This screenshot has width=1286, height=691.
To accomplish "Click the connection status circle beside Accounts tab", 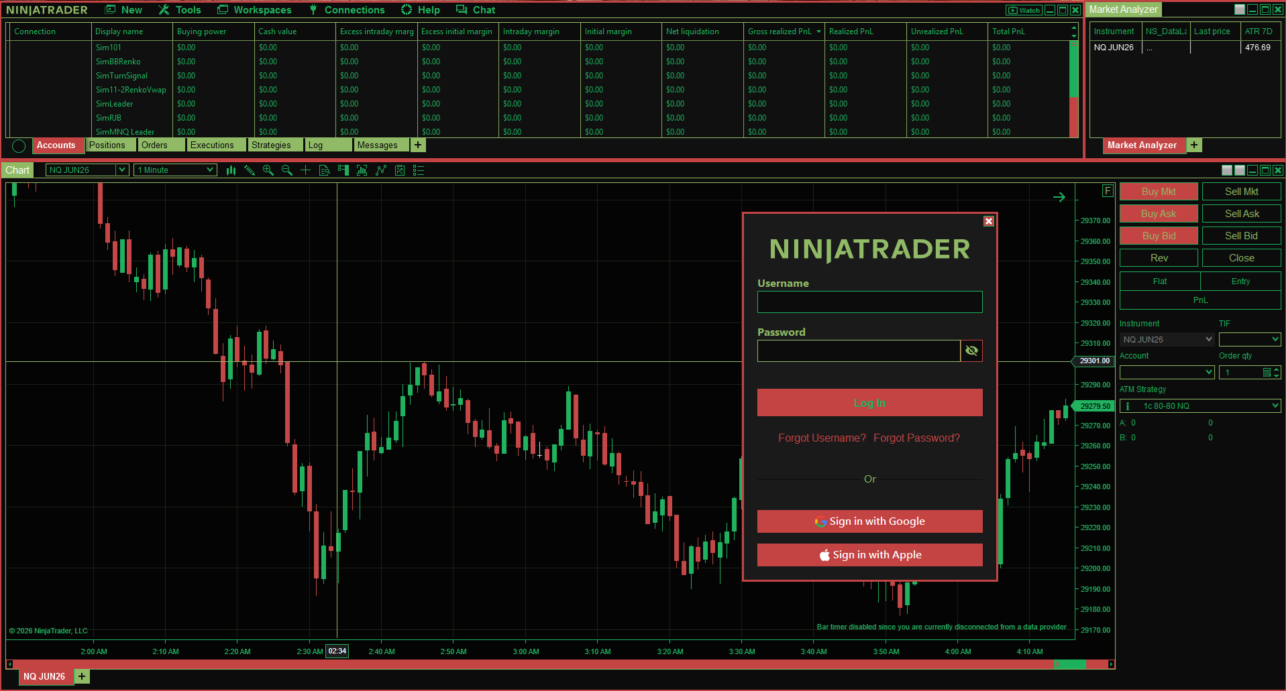I will (19, 146).
